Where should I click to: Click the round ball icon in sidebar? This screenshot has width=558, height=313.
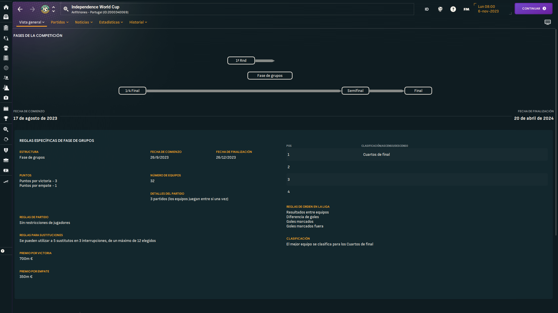[6, 68]
